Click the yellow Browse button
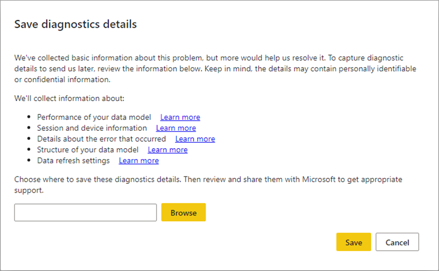This screenshot has height=271, width=439. (x=183, y=213)
